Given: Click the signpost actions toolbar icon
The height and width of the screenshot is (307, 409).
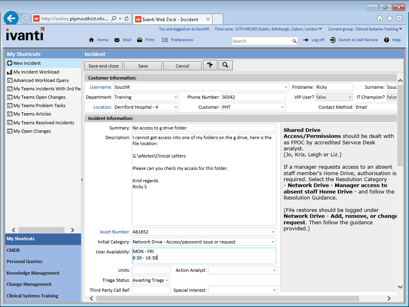Looking at the screenshot, I should (210, 65).
